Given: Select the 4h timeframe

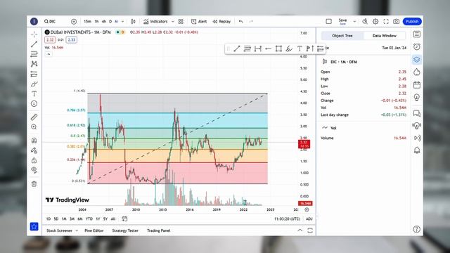Looking at the screenshot, I should click(x=104, y=22).
